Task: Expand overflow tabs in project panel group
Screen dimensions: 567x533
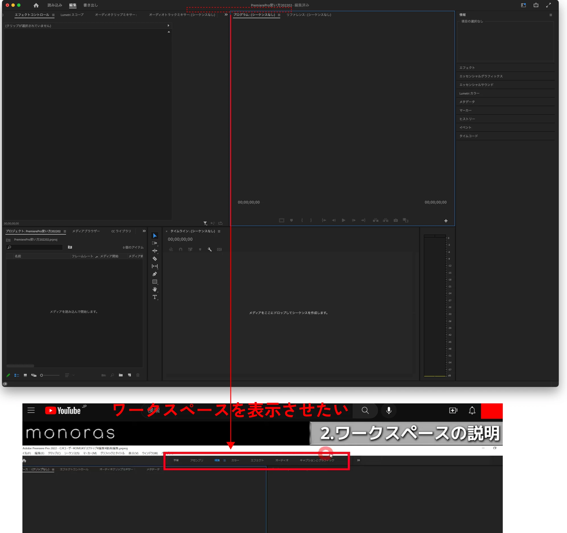Action: pyautogui.click(x=144, y=231)
